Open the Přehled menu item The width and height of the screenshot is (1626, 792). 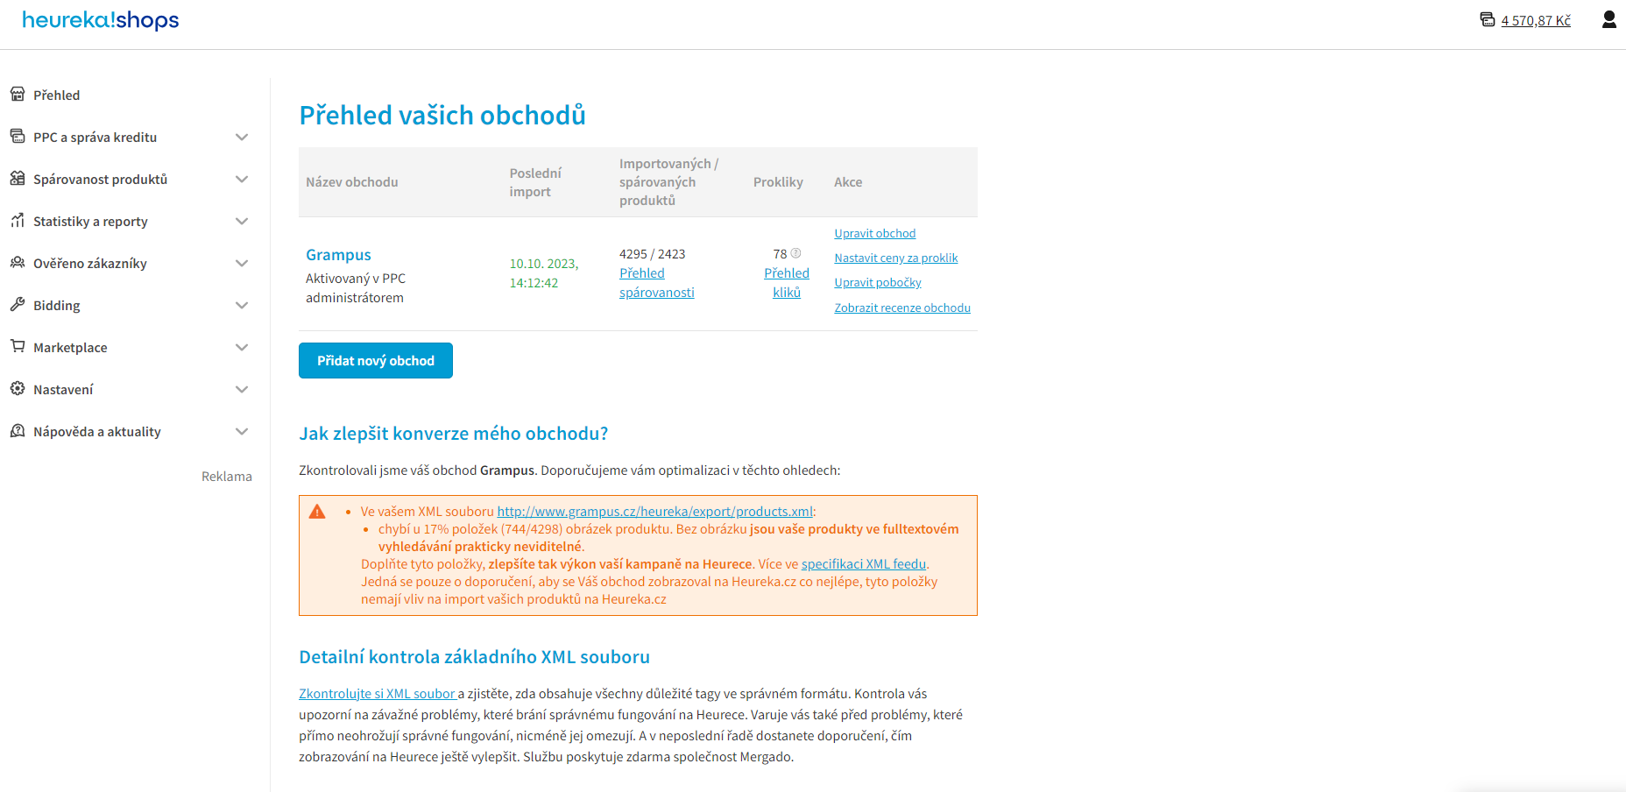click(57, 95)
